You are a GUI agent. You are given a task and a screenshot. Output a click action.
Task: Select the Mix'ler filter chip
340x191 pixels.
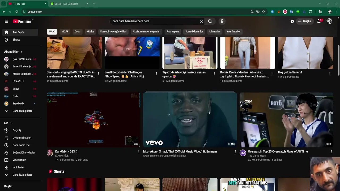coord(90,32)
